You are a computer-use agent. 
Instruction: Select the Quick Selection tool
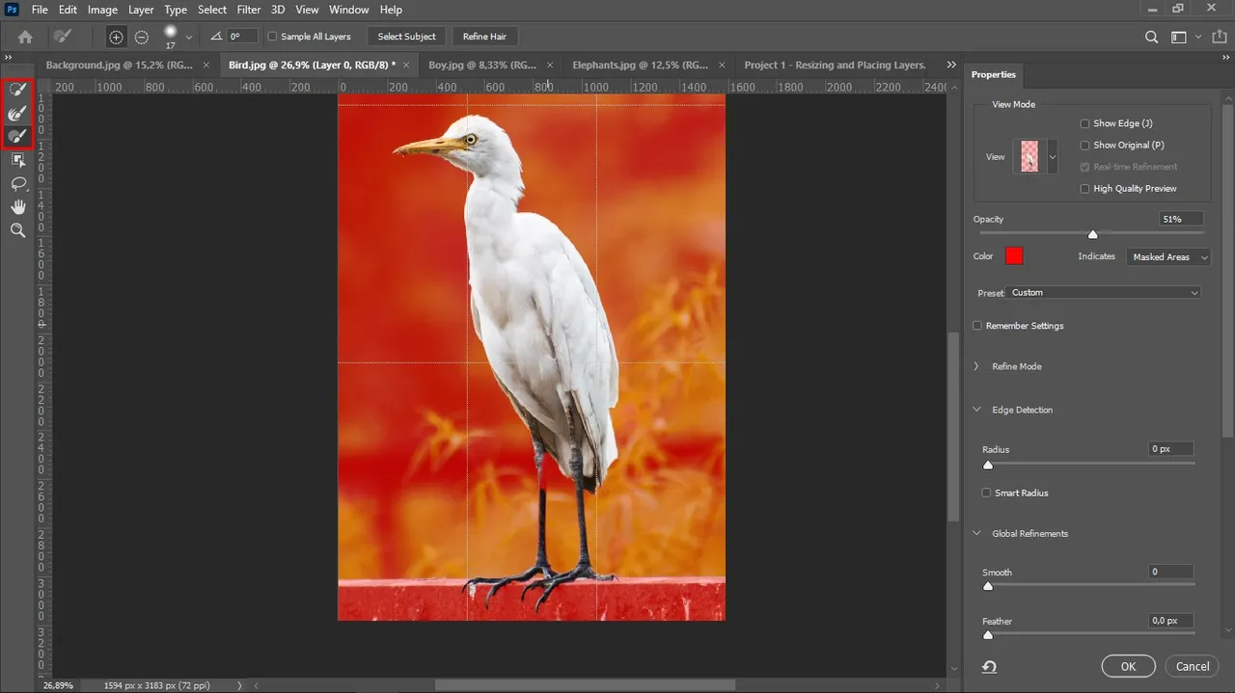click(x=17, y=90)
